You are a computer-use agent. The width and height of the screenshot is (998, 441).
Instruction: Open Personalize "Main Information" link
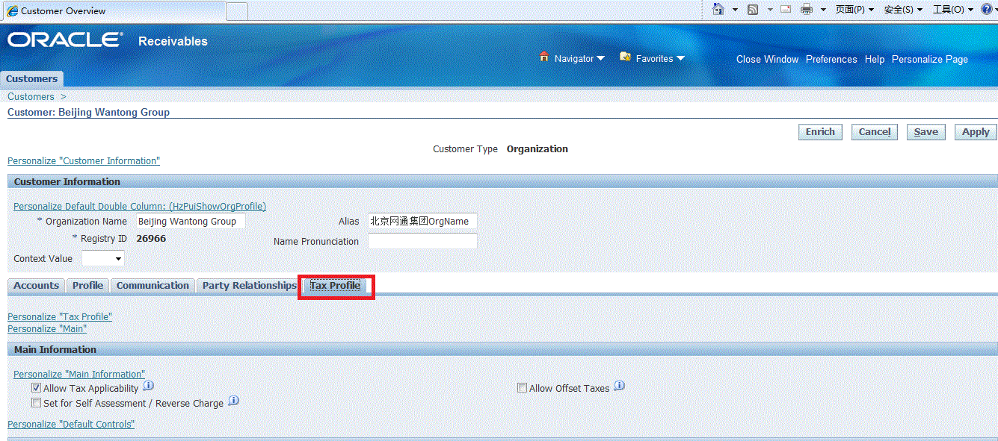point(79,375)
